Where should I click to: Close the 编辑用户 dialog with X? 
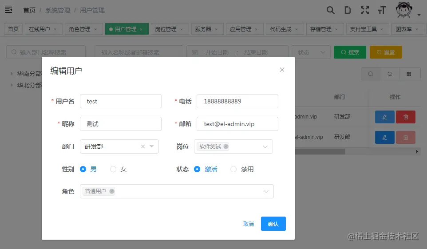[282, 70]
